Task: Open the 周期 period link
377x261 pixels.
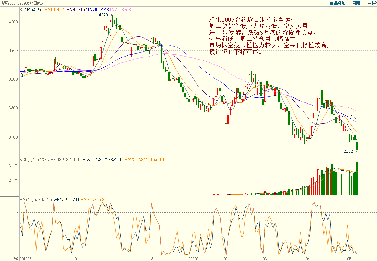Action: pyautogui.click(x=356, y=3)
